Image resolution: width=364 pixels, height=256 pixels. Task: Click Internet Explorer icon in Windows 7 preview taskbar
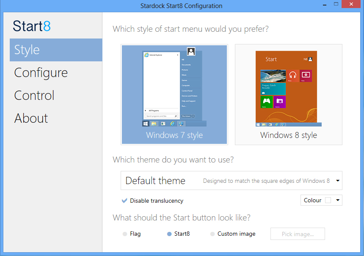click(x=172, y=124)
